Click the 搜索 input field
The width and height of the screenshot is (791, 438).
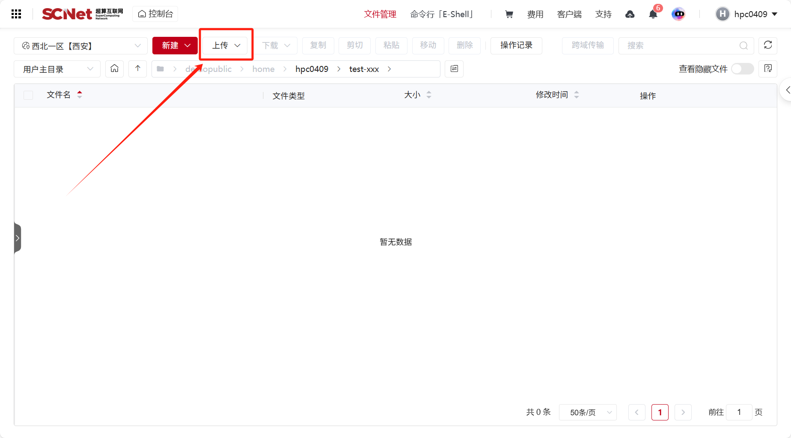(x=681, y=46)
